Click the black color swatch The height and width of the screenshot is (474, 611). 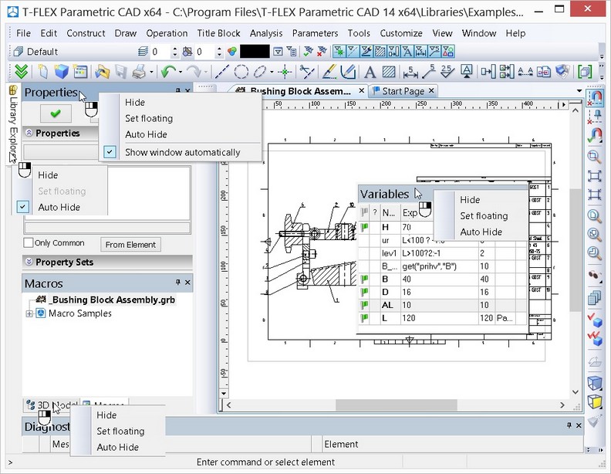click(x=255, y=52)
